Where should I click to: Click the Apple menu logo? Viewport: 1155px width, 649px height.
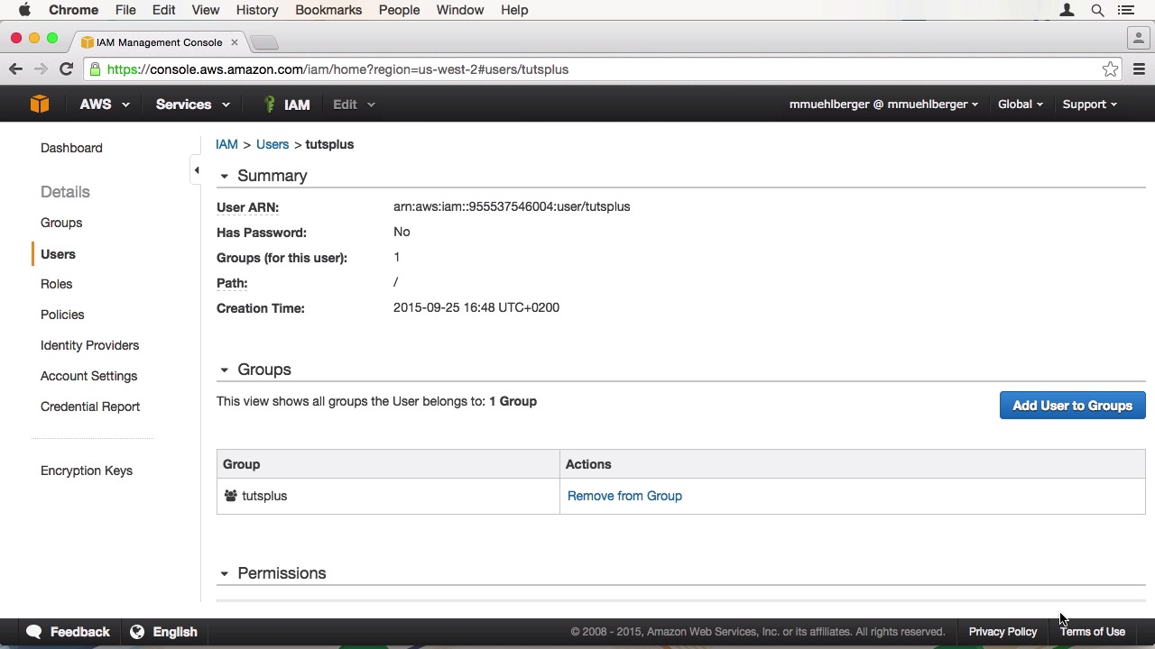24,10
